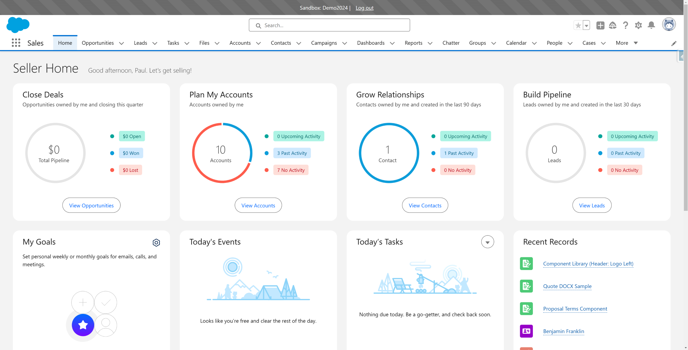
Task: Go to the Dashboards tab
Action: pyautogui.click(x=371, y=43)
